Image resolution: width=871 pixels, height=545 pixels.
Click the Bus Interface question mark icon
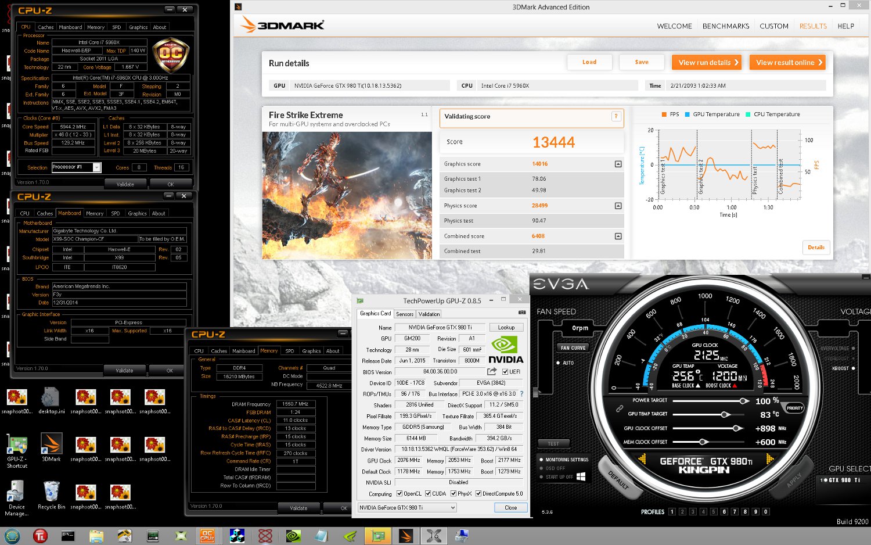coord(521,394)
